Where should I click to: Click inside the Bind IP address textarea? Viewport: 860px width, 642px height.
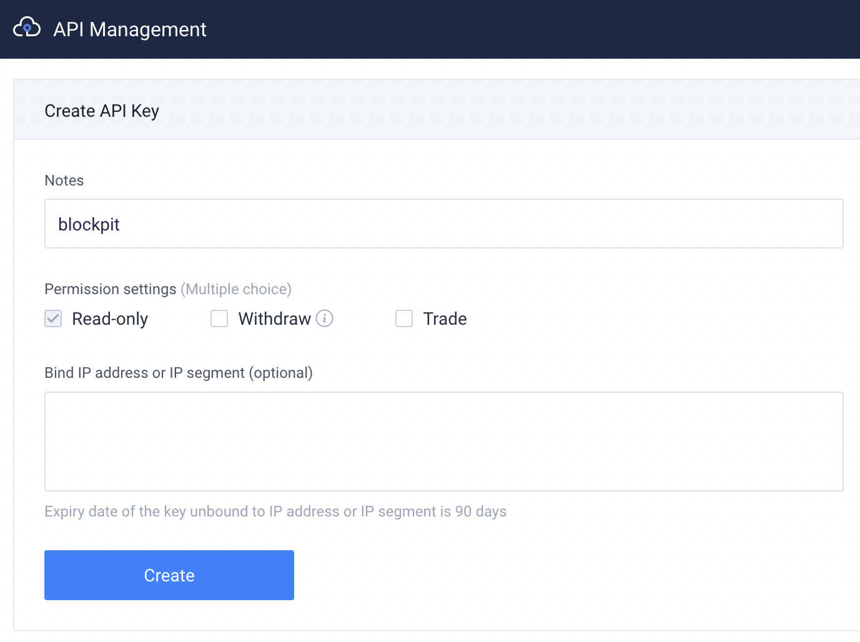coord(443,441)
